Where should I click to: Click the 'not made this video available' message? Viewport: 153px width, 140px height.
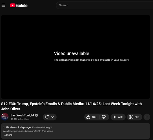tap(91, 60)
